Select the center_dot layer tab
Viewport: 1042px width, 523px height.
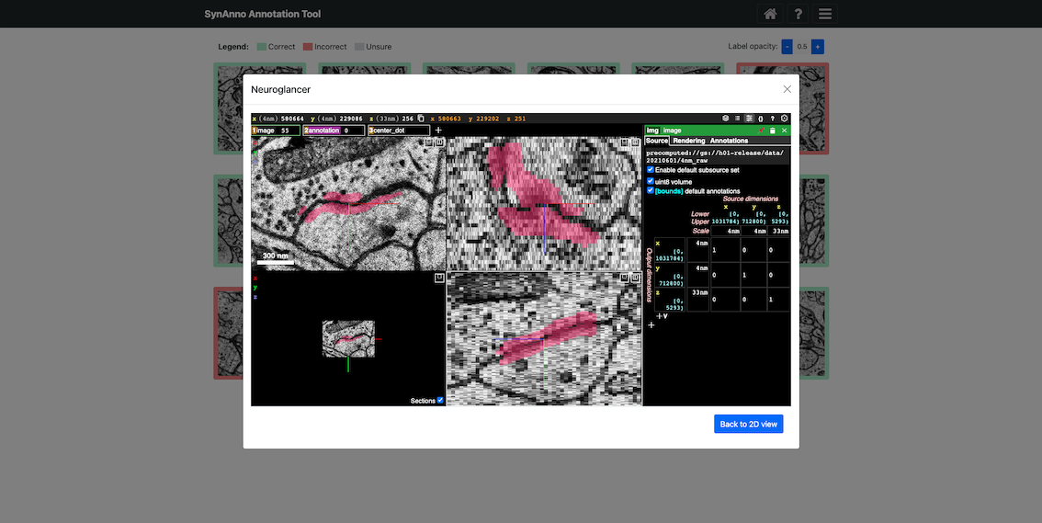399,131
